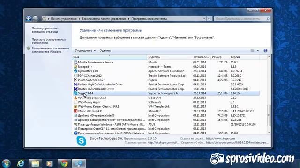Click version 6.14.104 in Skype row
The width and height of the screenshot is (300, 168).
coord(236,93)
